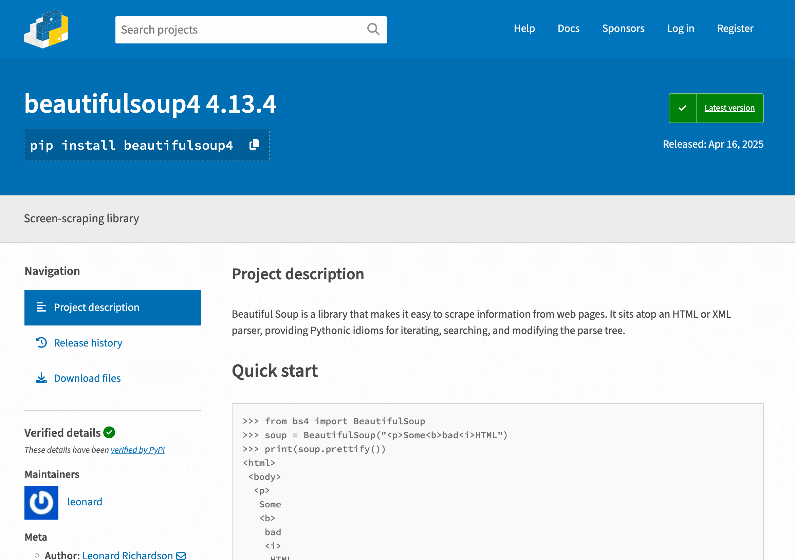
Task: Click the Meta heading
Action: pyautogui.click(x=36, y=537)
